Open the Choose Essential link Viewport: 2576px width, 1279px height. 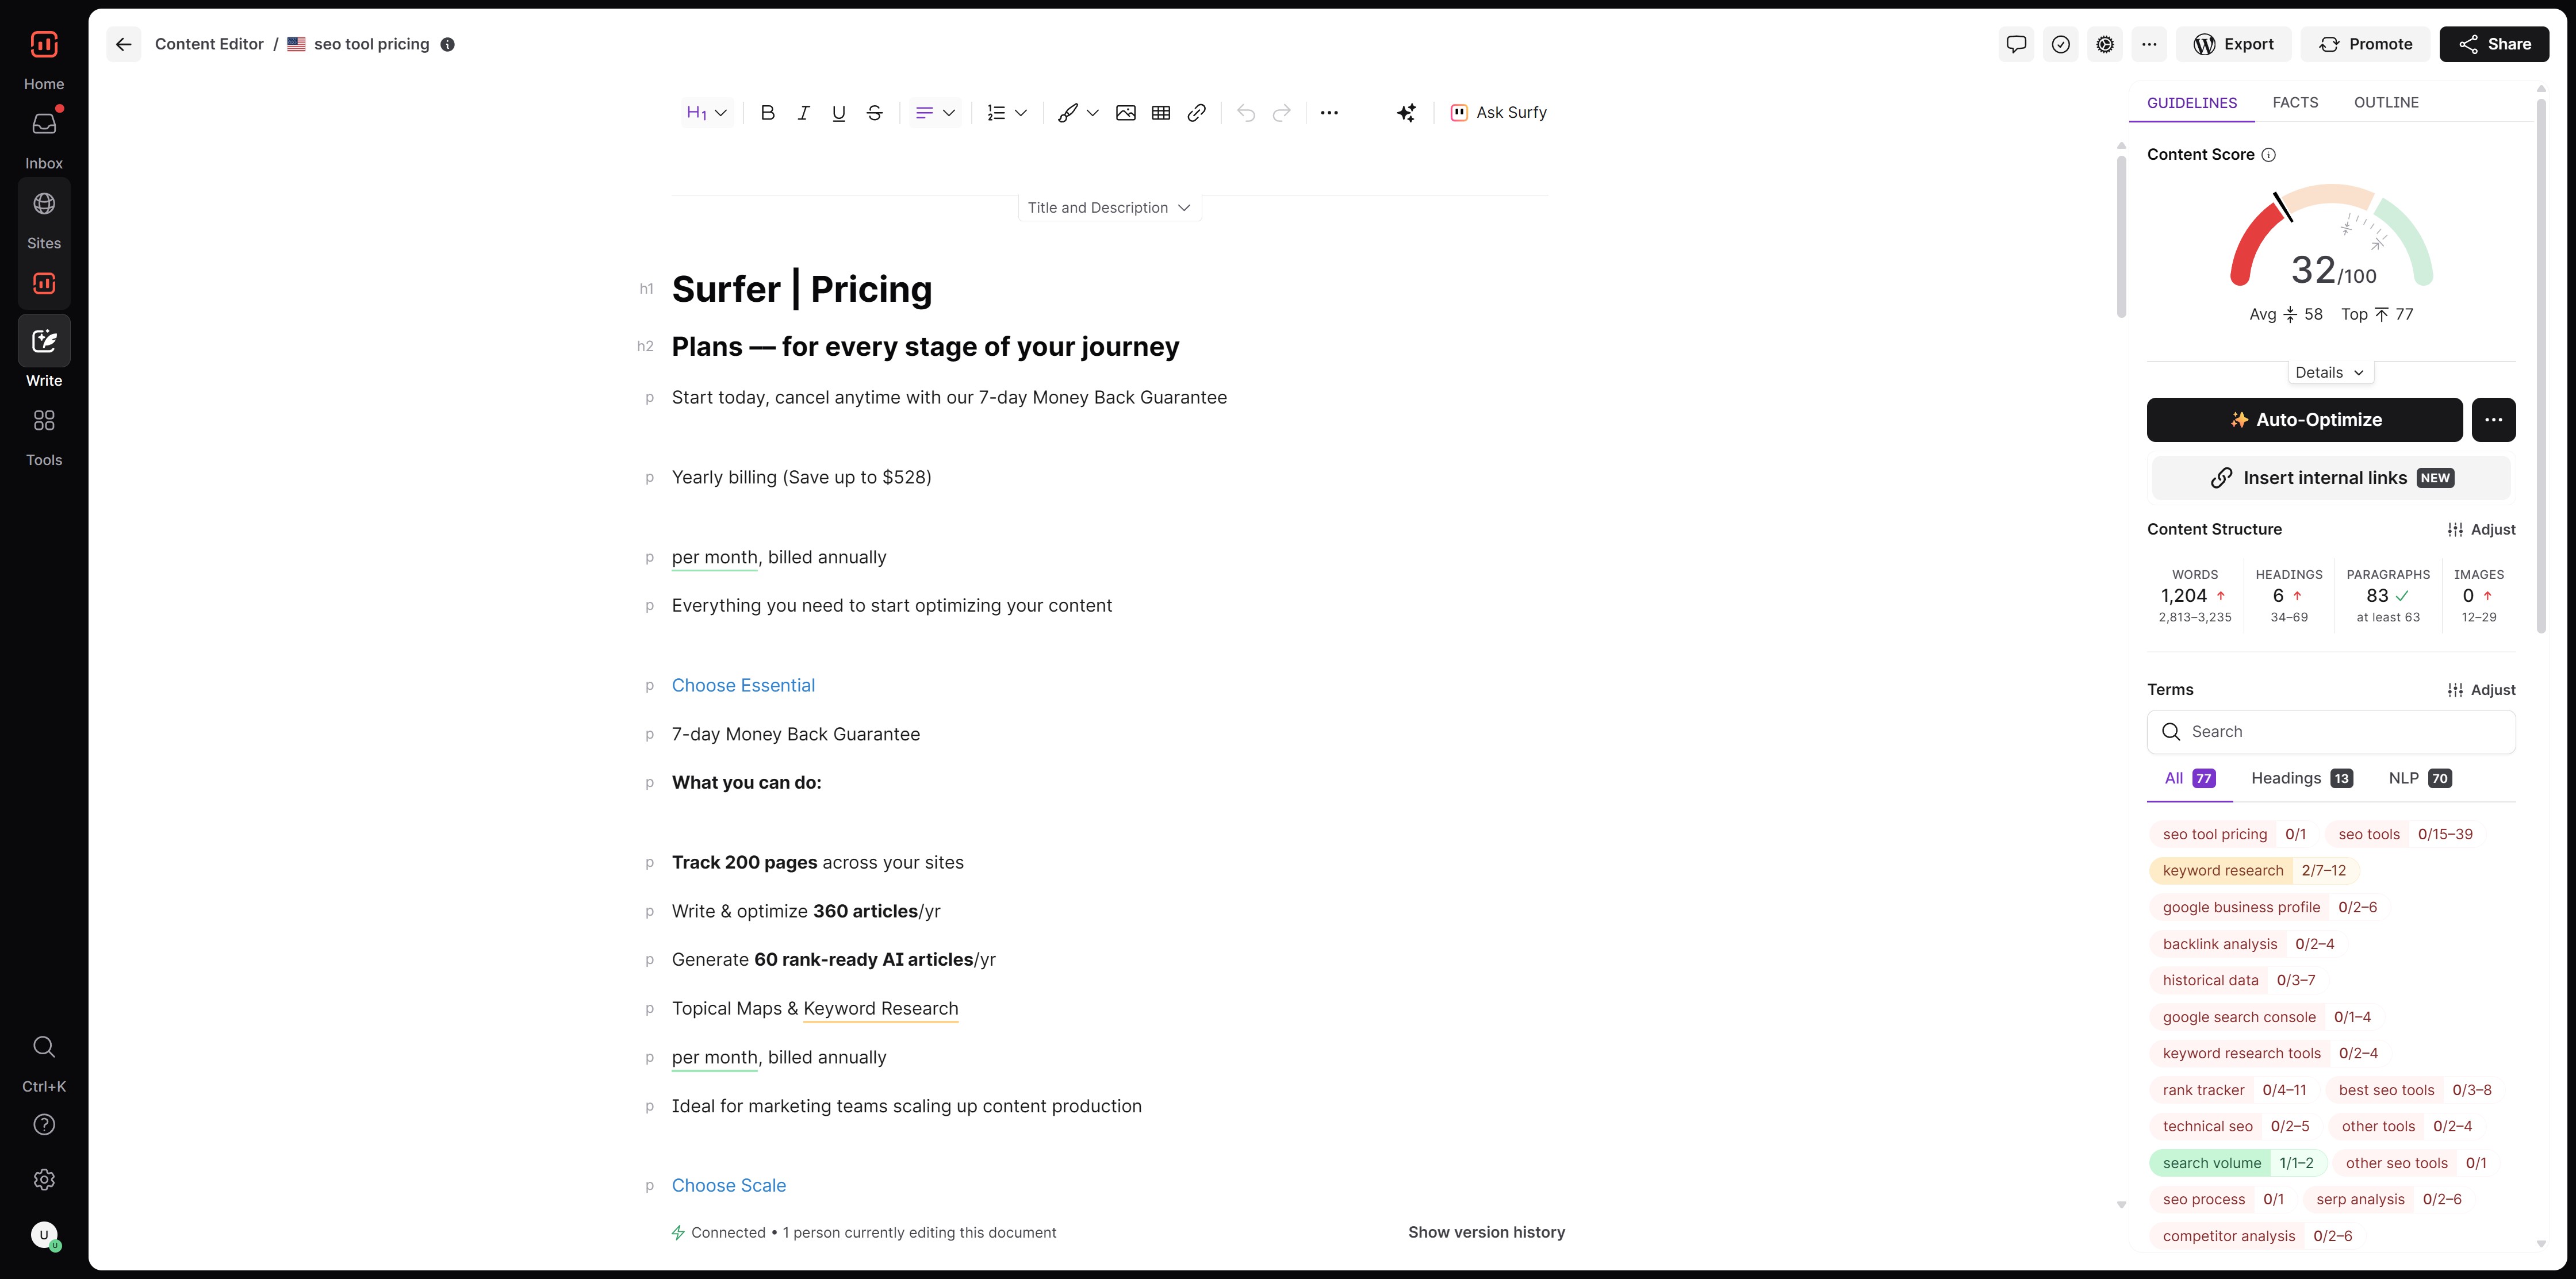(x=743, y=685)
